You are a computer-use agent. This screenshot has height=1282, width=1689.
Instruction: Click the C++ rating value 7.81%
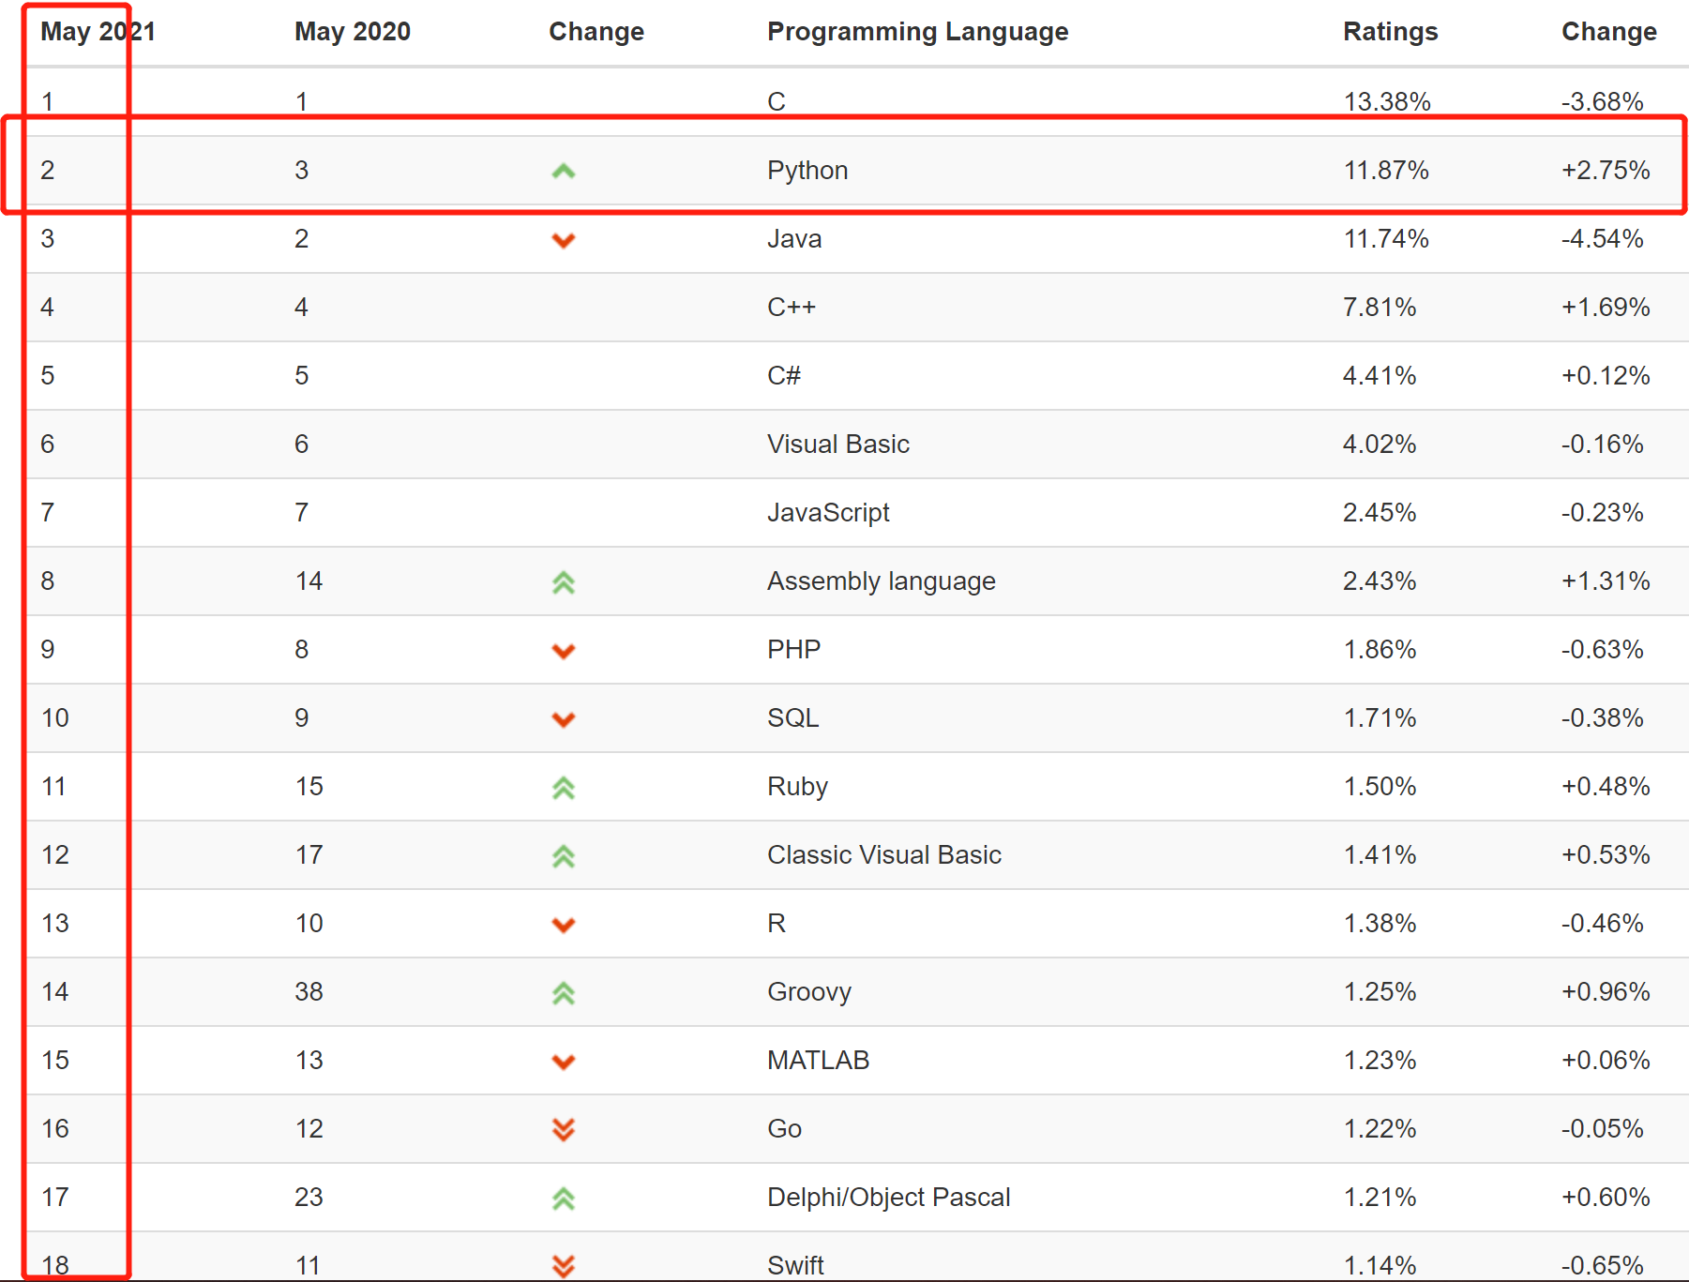(x=1379, y=308)
